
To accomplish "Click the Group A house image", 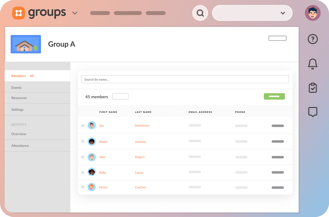I will coord(26,44).
